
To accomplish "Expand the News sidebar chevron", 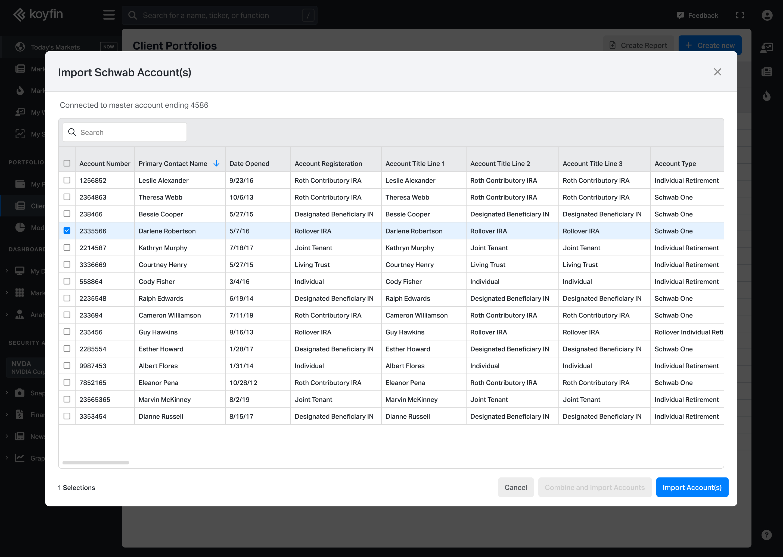I will 7,436.
